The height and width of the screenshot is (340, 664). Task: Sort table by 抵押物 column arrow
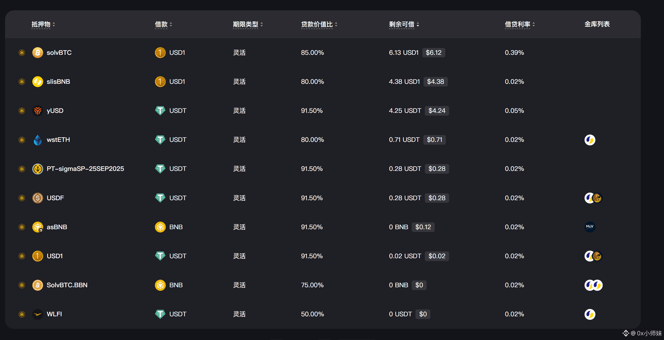click(x=54, y=24)
